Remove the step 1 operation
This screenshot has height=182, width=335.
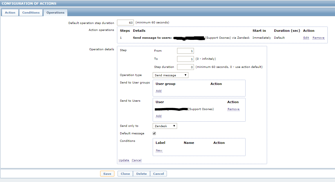[318, 38]
